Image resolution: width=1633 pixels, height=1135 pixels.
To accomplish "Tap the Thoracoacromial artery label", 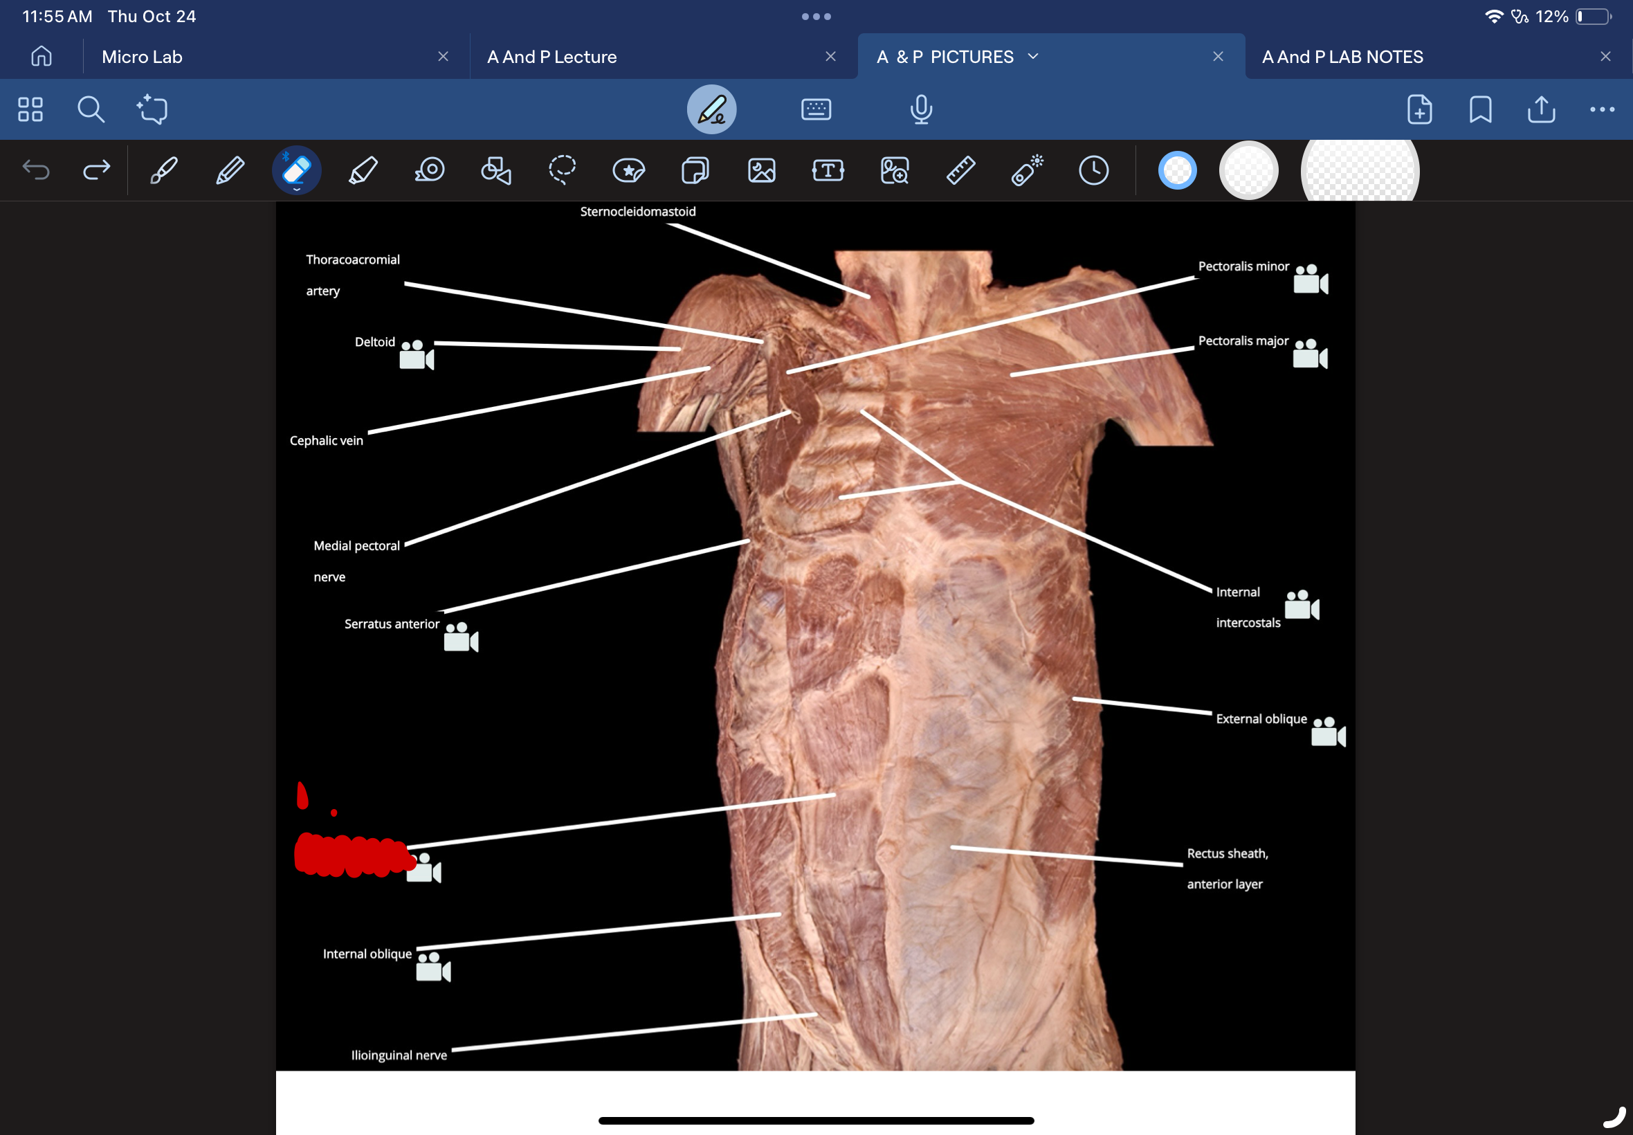I will click(353, 275).
